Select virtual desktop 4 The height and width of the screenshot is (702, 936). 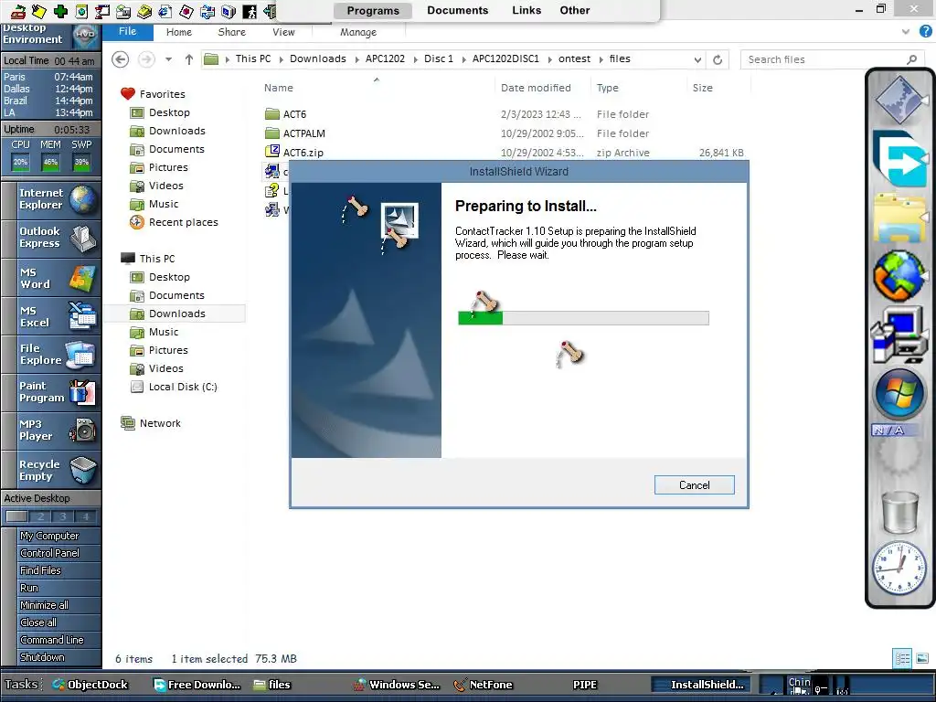point(85,517)
